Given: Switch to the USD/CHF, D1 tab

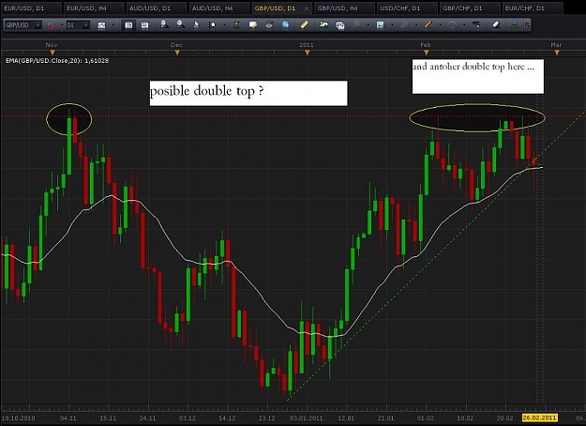Looking at the screenshot, I should click(407, 8).
